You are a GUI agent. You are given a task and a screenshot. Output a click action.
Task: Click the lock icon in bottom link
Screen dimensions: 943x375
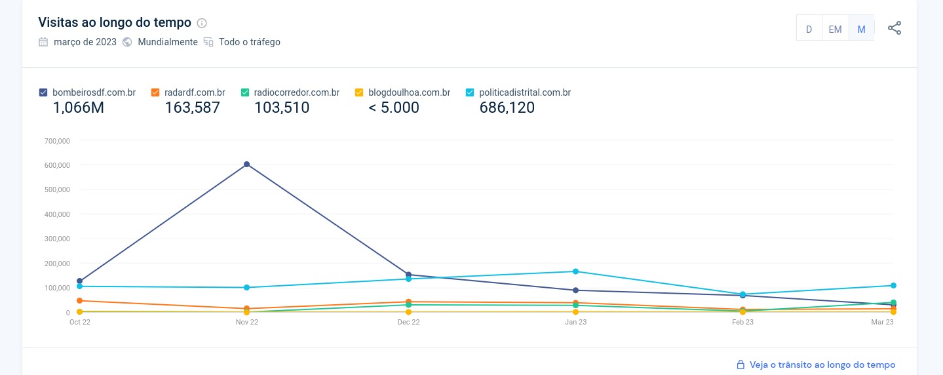[x=741, y=365]
